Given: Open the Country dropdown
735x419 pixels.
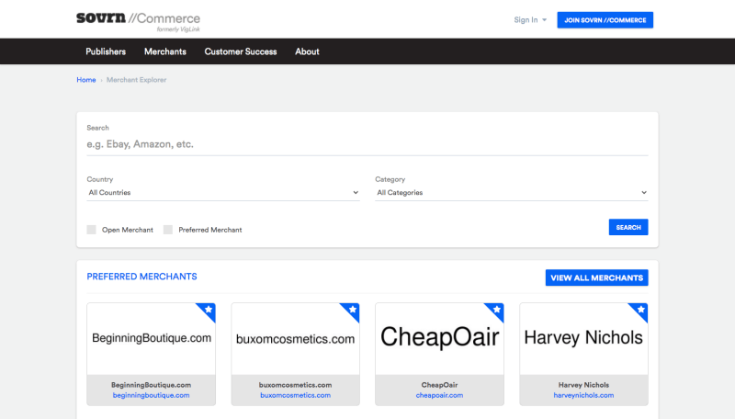Looking at the screenshot, I should coord(223,193).
